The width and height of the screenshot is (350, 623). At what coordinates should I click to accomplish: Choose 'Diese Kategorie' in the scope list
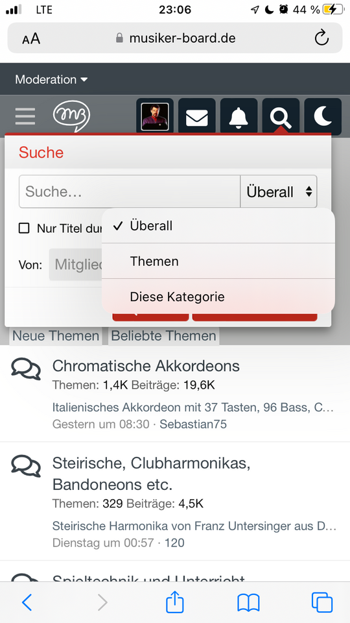coord(218,297)
